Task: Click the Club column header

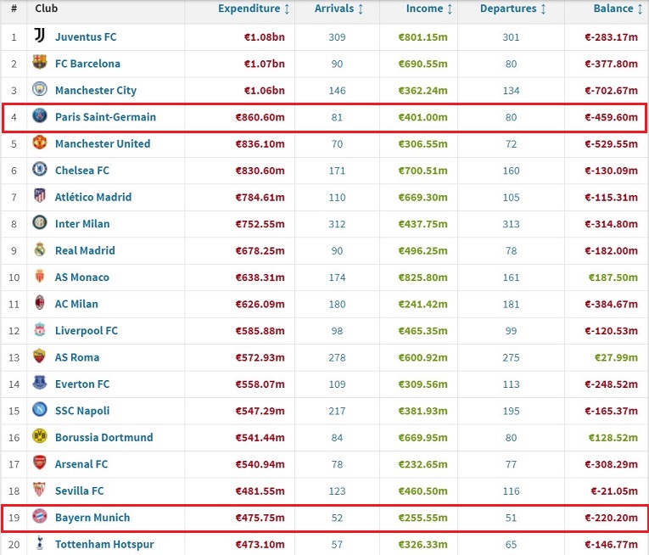Action: 46,8
